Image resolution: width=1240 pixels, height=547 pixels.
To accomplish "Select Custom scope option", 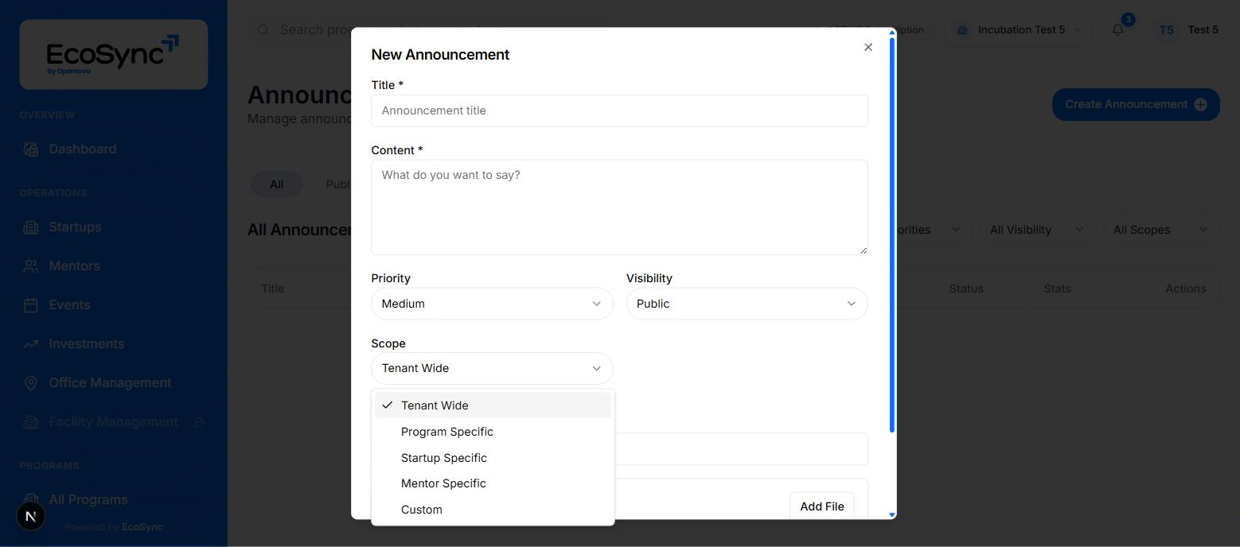I will 493,510.
